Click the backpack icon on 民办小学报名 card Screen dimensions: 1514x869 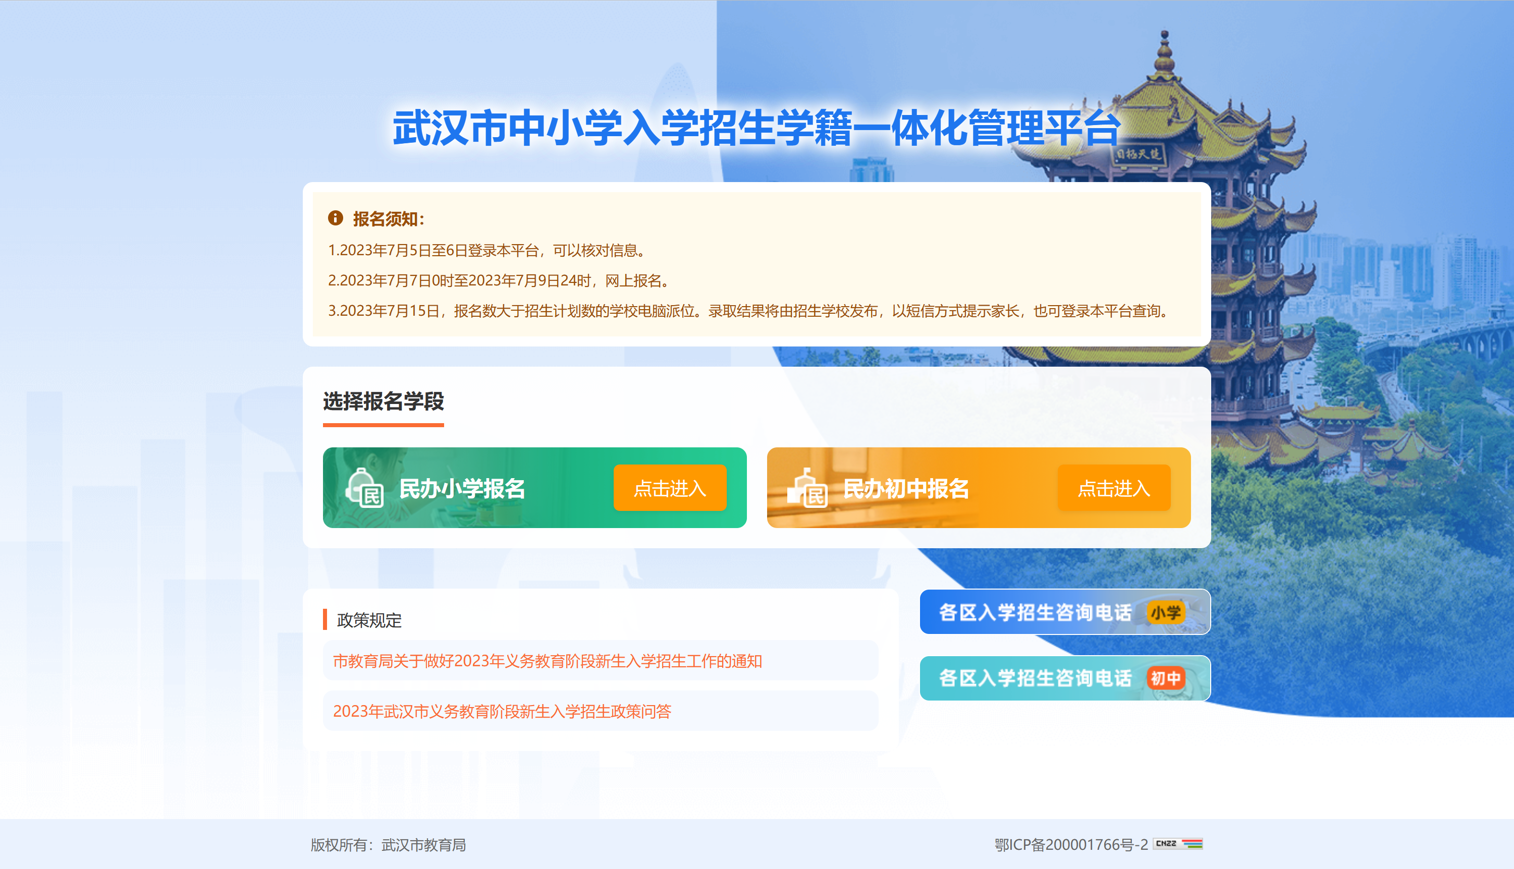pyautogui.click(x=364, y=488)
